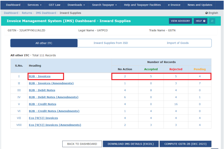Open the B2B - Credit Notes link
224x149 pixels.
pos(43,104)
